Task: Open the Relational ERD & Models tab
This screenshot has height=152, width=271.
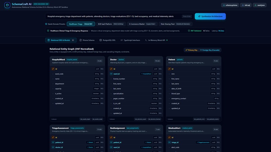Action: point(61,40)
